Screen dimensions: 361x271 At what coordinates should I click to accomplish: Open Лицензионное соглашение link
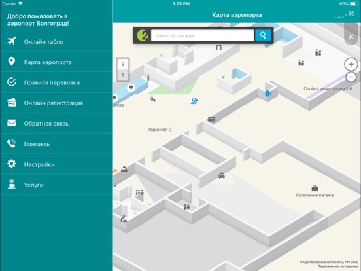tap(337, 266)
